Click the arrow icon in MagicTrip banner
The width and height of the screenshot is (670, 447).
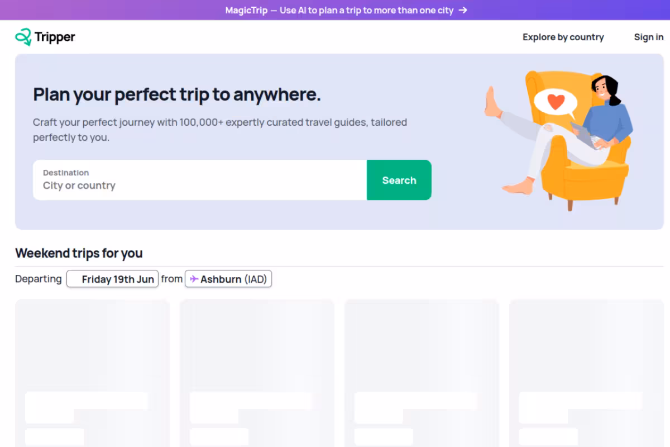pyautogui.click(x=462, y=10)
